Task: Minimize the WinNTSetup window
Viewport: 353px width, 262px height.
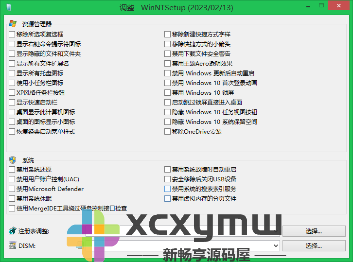Action: tap(308, 6)
